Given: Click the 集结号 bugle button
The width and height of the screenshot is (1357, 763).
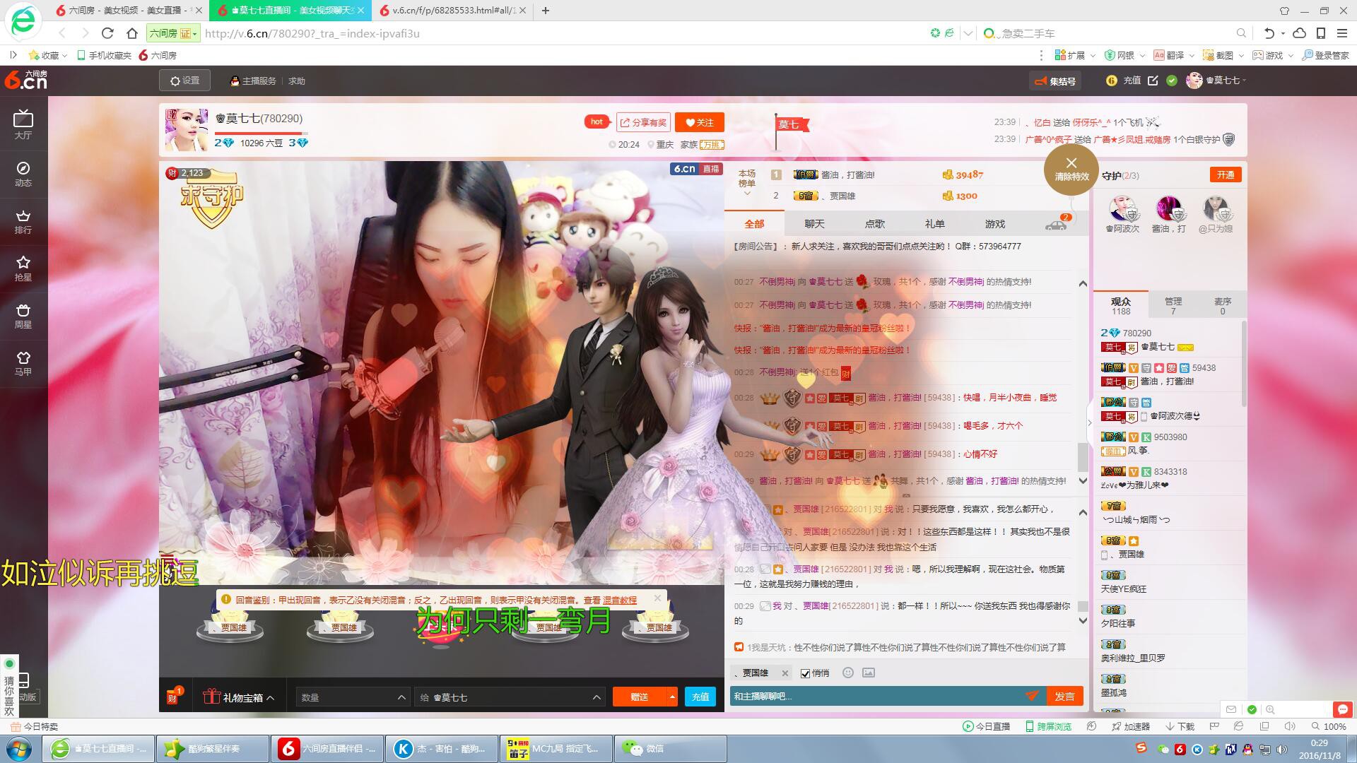Looking at the screenshot, I should (x=1055, y=81).
